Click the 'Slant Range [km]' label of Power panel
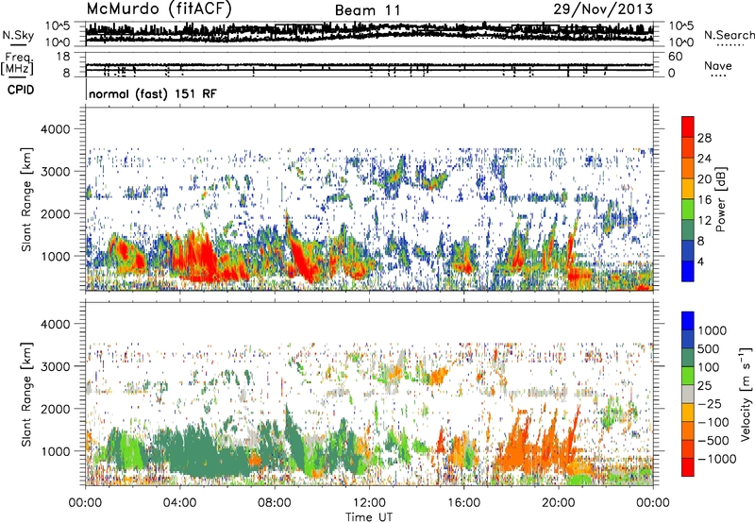The height and width of the screenshot is (523, 755). (x=26, y=199)
